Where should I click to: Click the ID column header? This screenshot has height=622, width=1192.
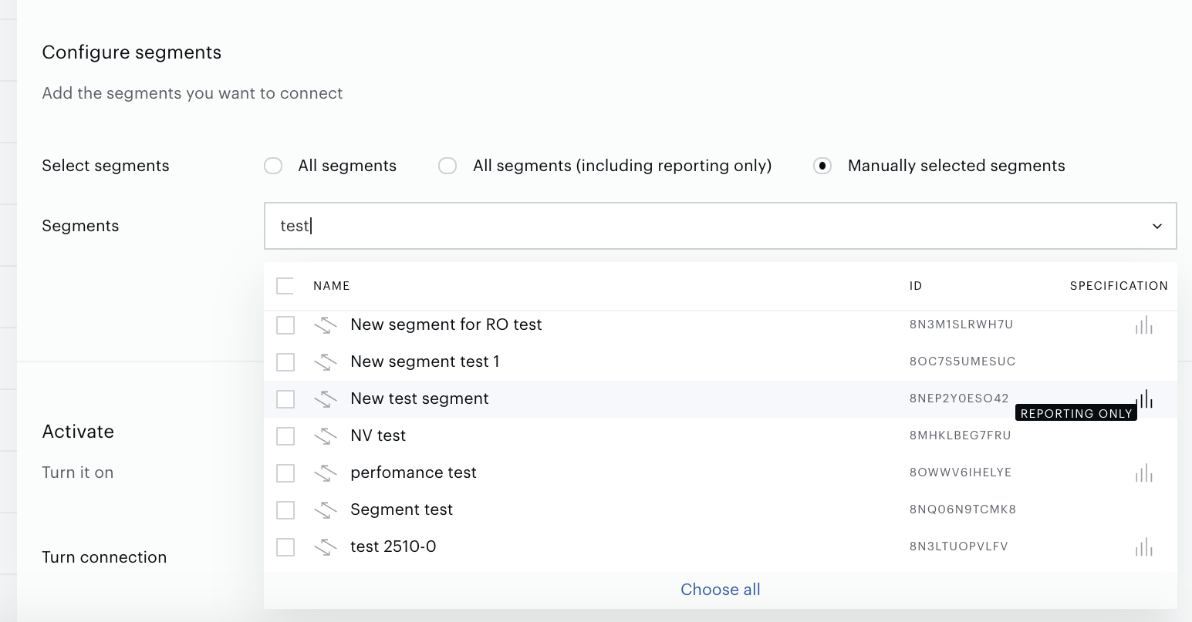916,286
